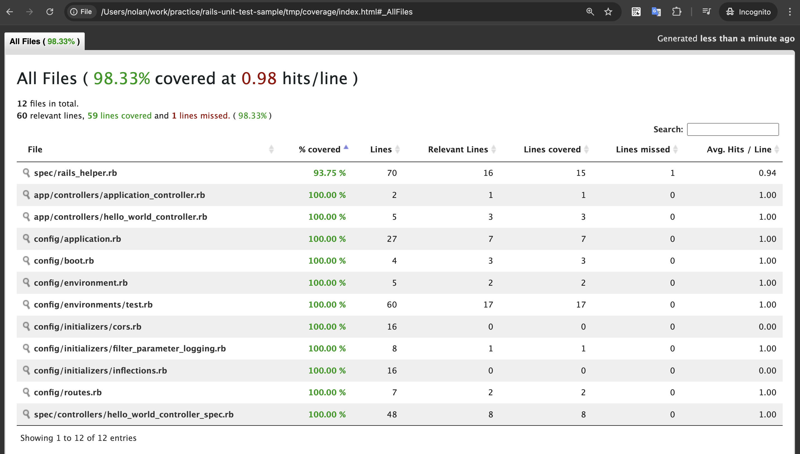This screenshot has width=800, height=454.
Task: Select the All Files tab
Action: (44, 41)
